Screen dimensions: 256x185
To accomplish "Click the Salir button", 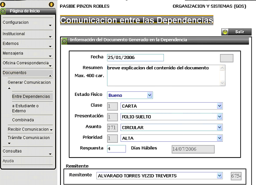I will pos(237,32).
